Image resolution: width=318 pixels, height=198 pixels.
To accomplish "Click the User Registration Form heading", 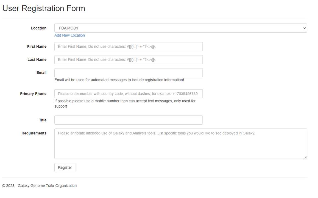I will coord(44,8).
